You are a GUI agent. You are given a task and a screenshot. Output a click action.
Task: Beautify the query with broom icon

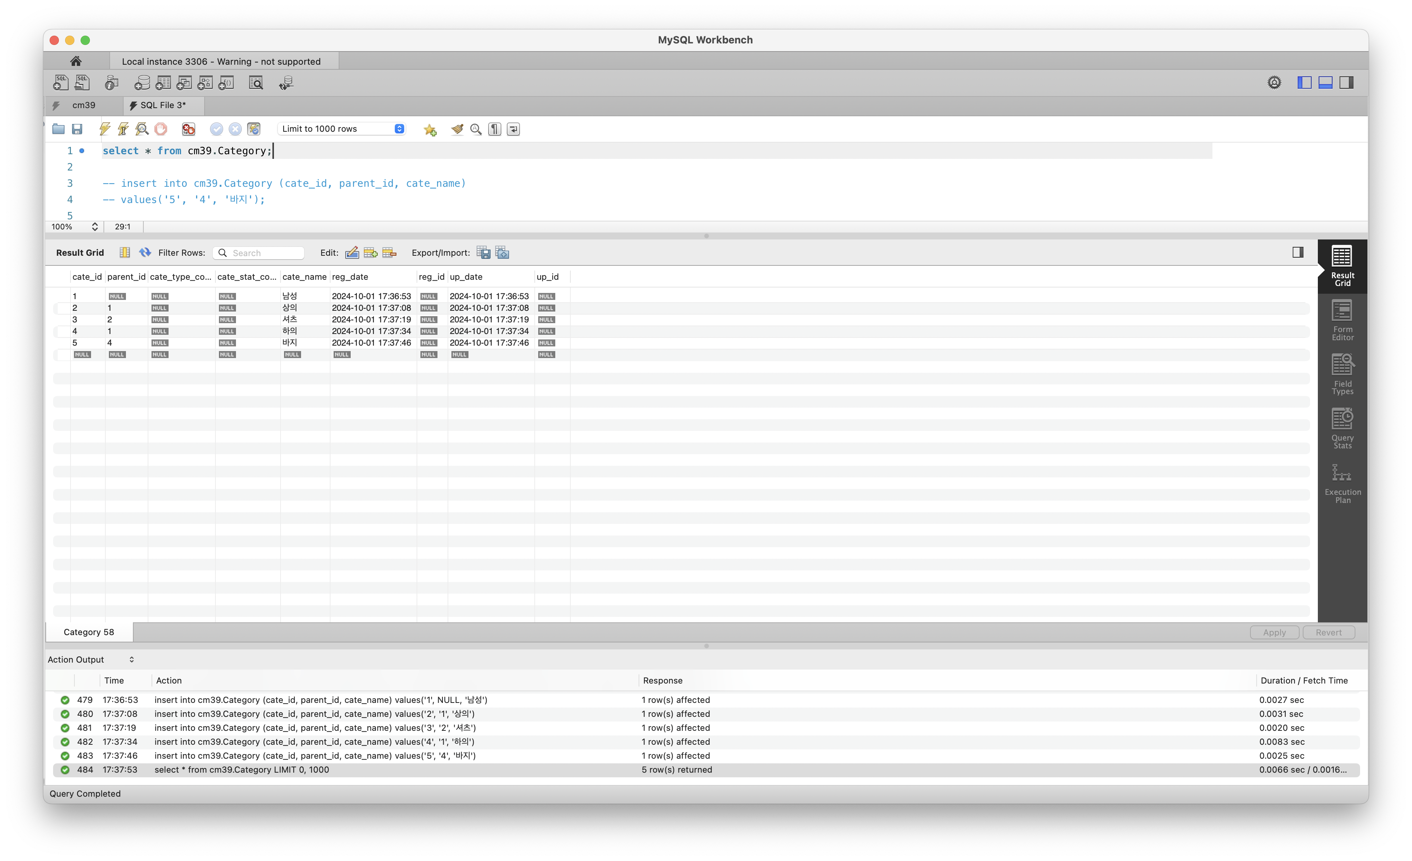pos(457,129)
